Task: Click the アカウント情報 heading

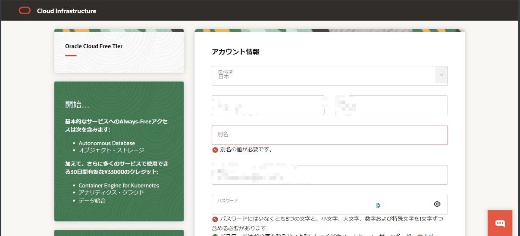Action: point(235,52)
